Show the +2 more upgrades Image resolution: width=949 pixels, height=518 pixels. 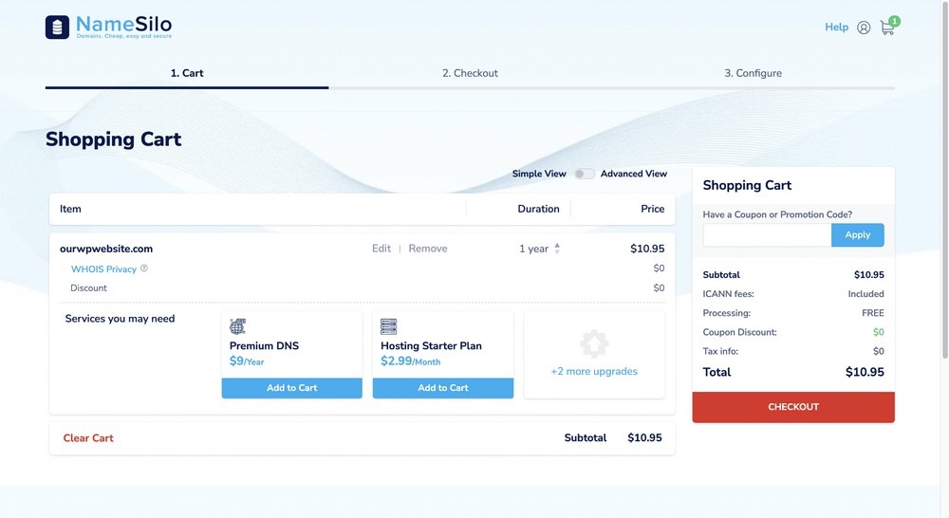click(594, 371)
